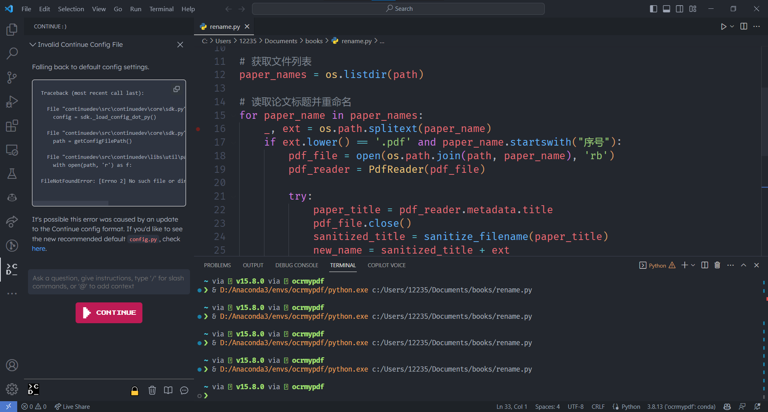Image resolution: width=768 pixels, height=412 pixels.
Task: Maximize the terminal panel with the chevron
Action: pyautogui.click(x=744, y=265)
